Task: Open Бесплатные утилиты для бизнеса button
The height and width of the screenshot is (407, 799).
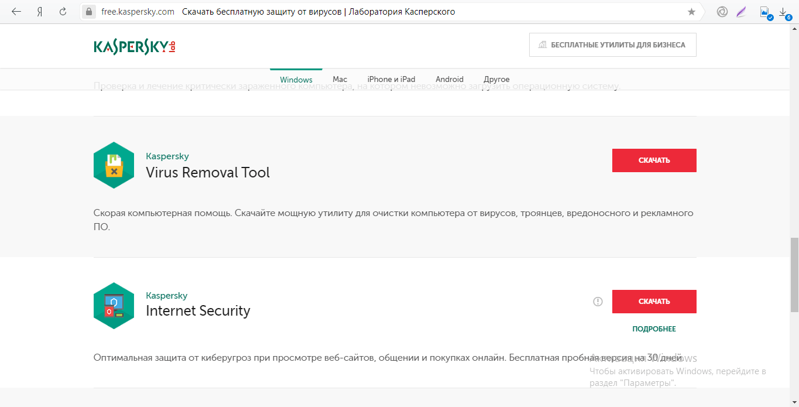Action: (x=613, y=45)
